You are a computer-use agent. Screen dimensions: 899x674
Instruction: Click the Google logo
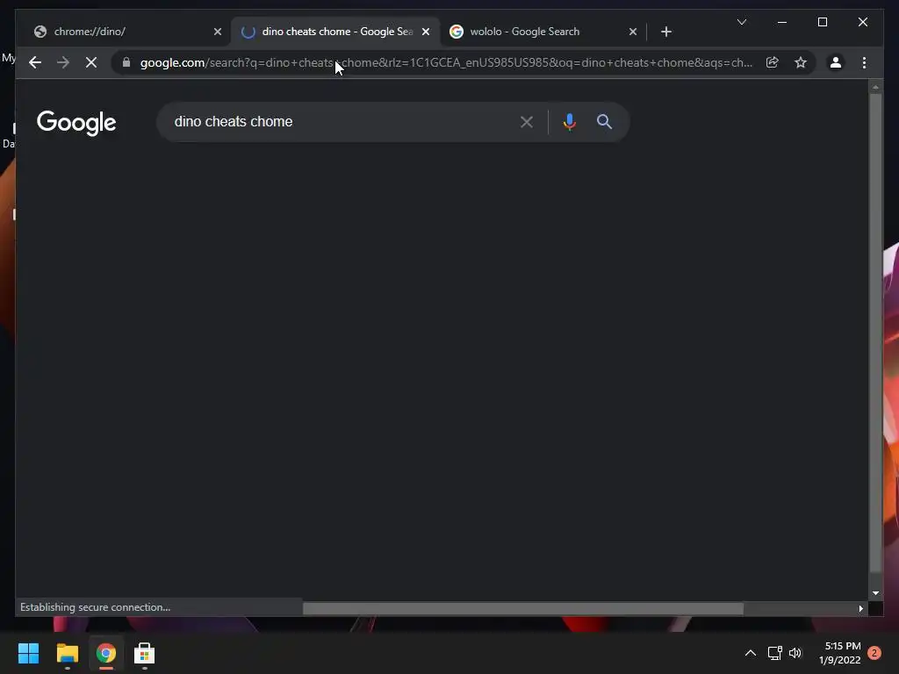point(76,122)
